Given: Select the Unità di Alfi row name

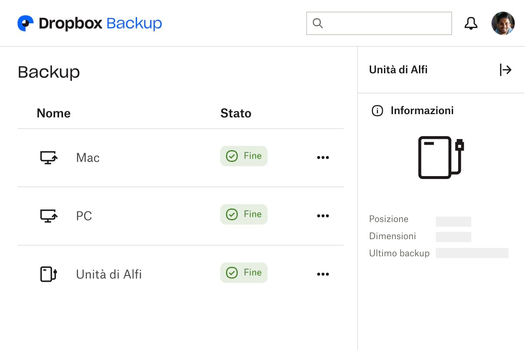Looking at the screenshot, I should point(109,274).
